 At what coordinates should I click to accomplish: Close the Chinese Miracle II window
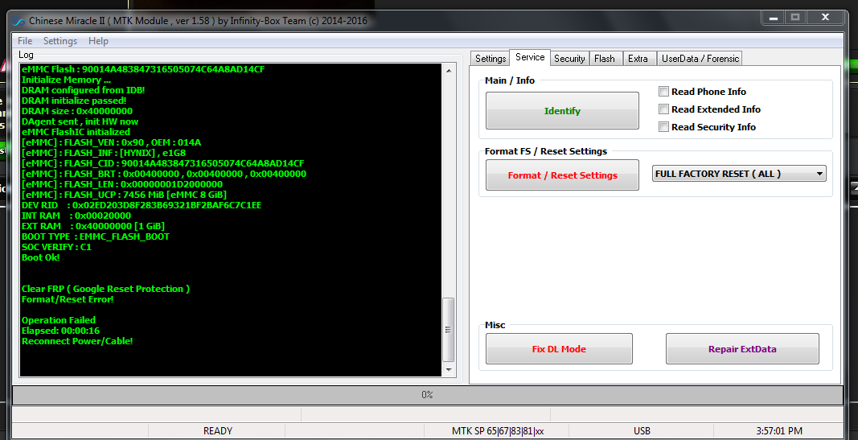point(825,18)
